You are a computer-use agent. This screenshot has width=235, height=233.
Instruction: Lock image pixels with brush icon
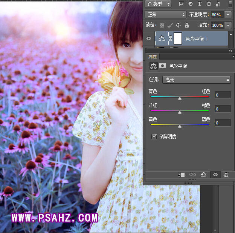pyautogui.click(x=170, y=25)
